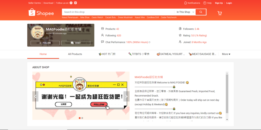Viewport: 261px width, 130px height.
Task: Select the Dress Muslimah search suggestion
Action: 125,17
